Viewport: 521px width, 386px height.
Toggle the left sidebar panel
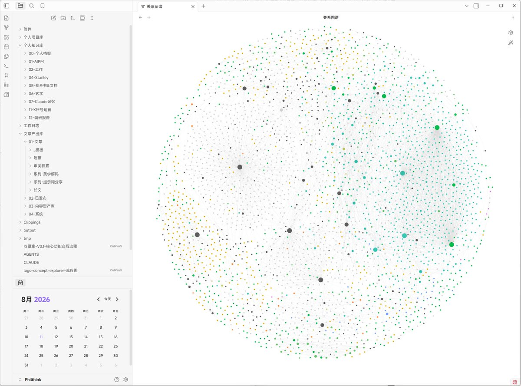(7, 6)
